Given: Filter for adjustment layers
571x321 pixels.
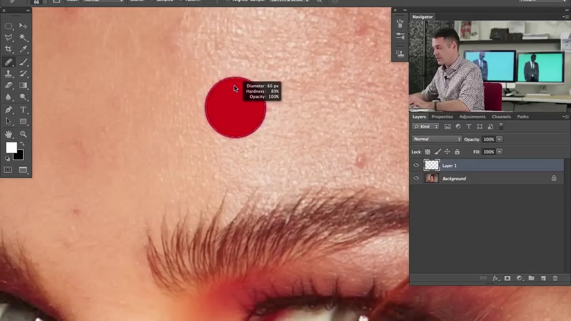Looking at the screenshot, I should click(458, 127).
